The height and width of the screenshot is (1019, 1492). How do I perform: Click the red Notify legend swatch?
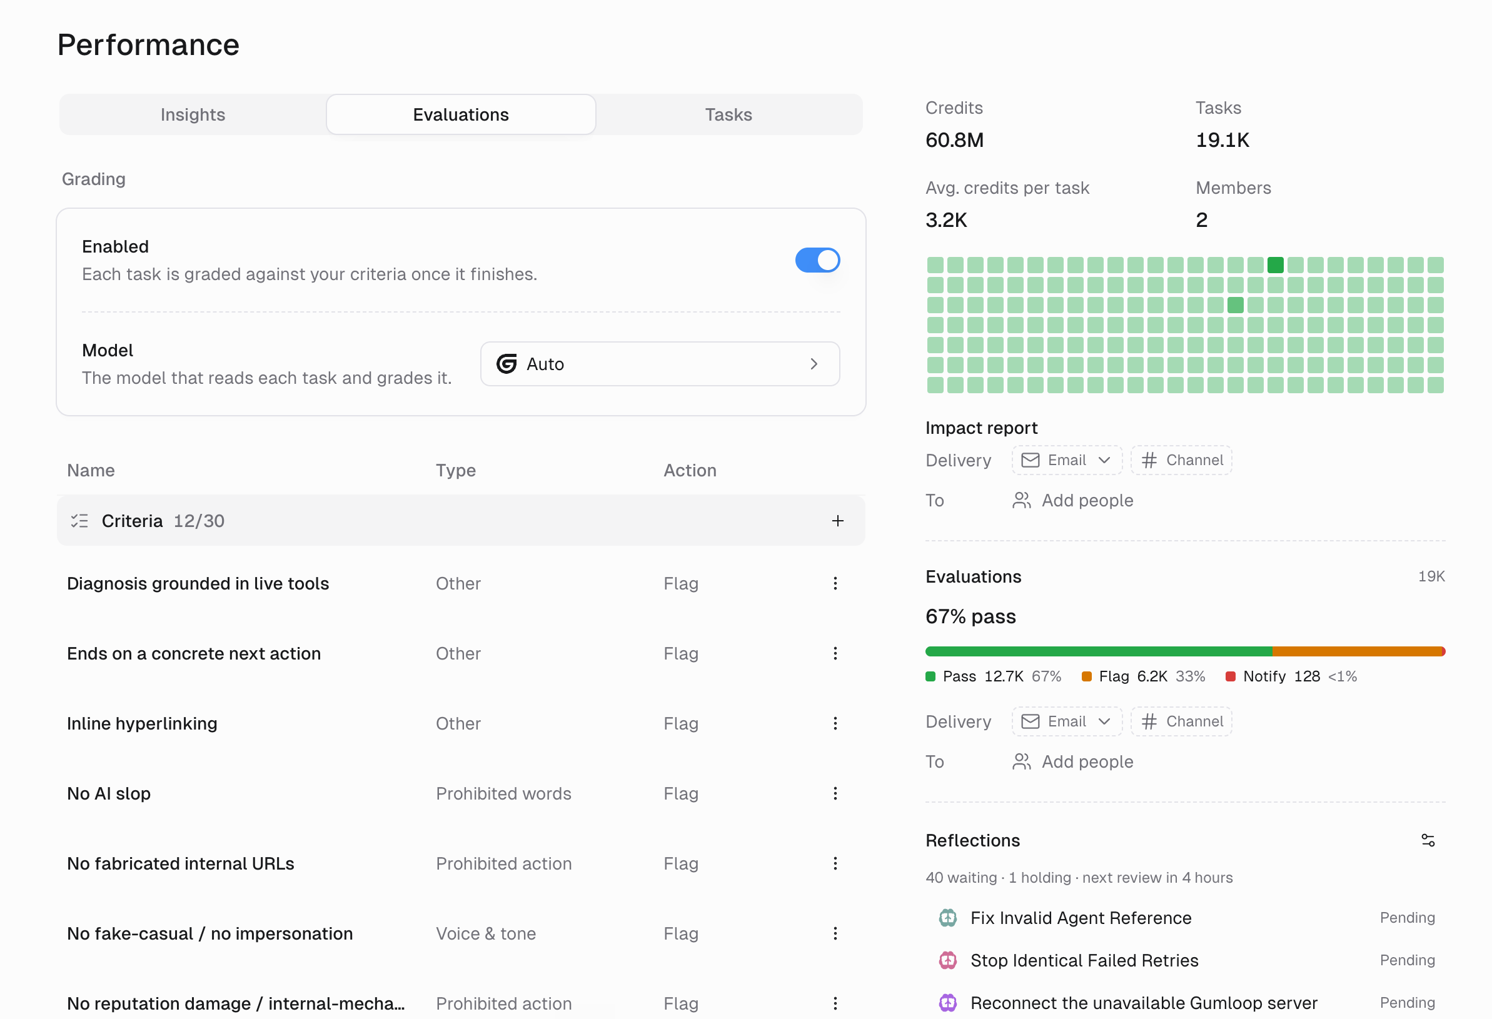tap(1230, 676)
